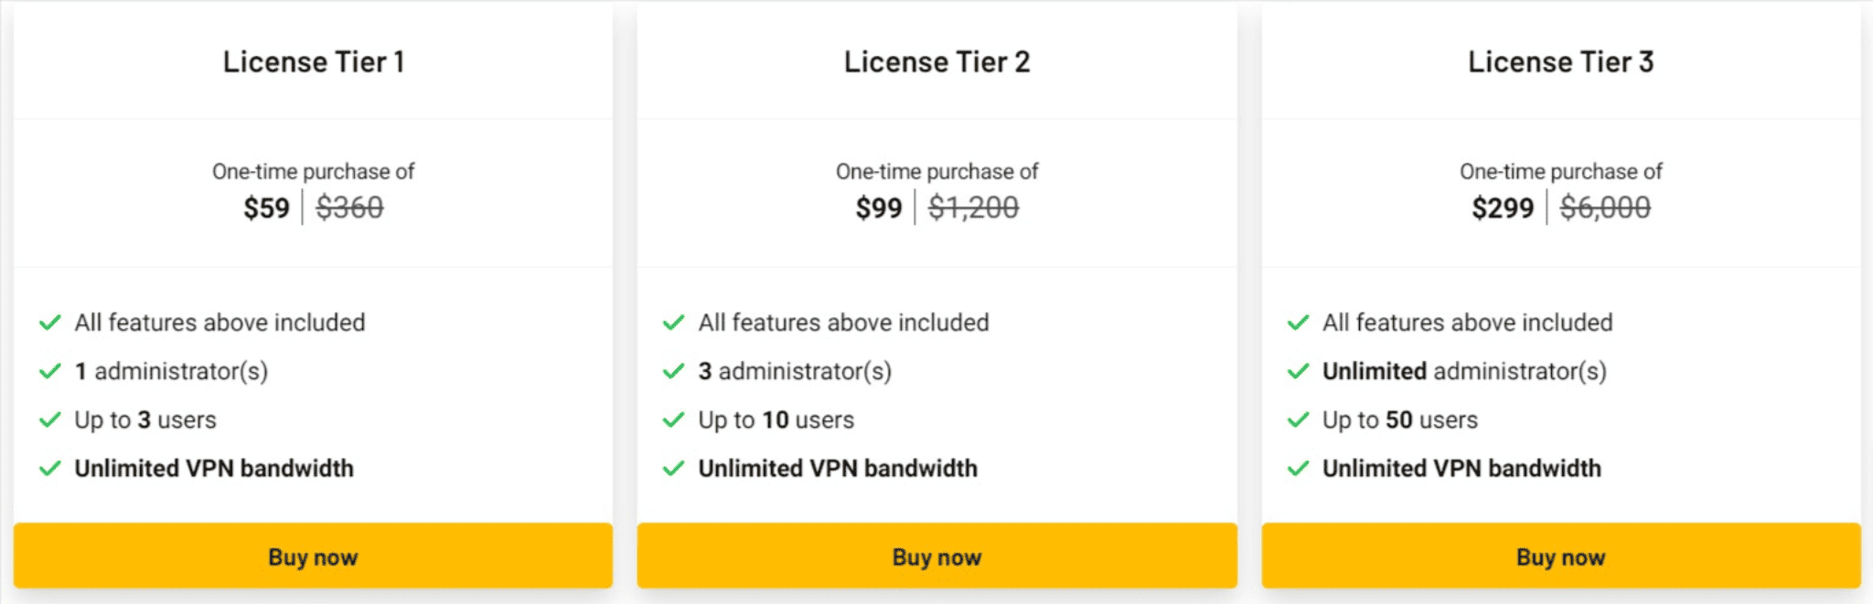Click the $59 price in Tier 1

(x=266, y=208)
